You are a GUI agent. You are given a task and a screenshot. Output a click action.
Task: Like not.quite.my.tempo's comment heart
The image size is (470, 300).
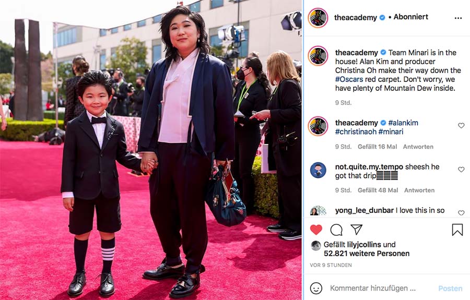461,170
